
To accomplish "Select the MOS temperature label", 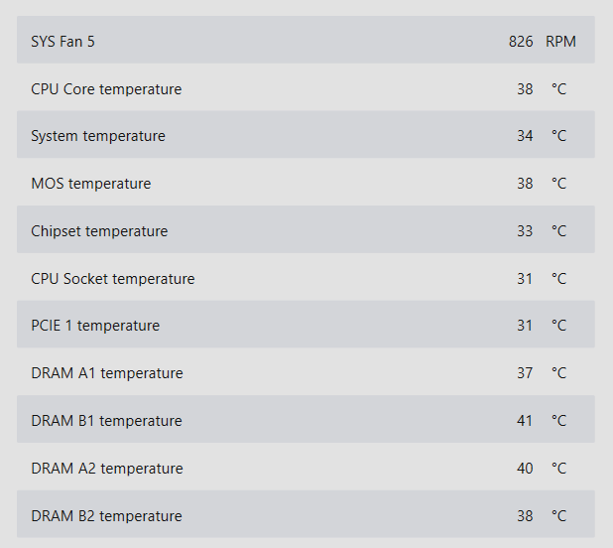I will click(x=90, y=184).
